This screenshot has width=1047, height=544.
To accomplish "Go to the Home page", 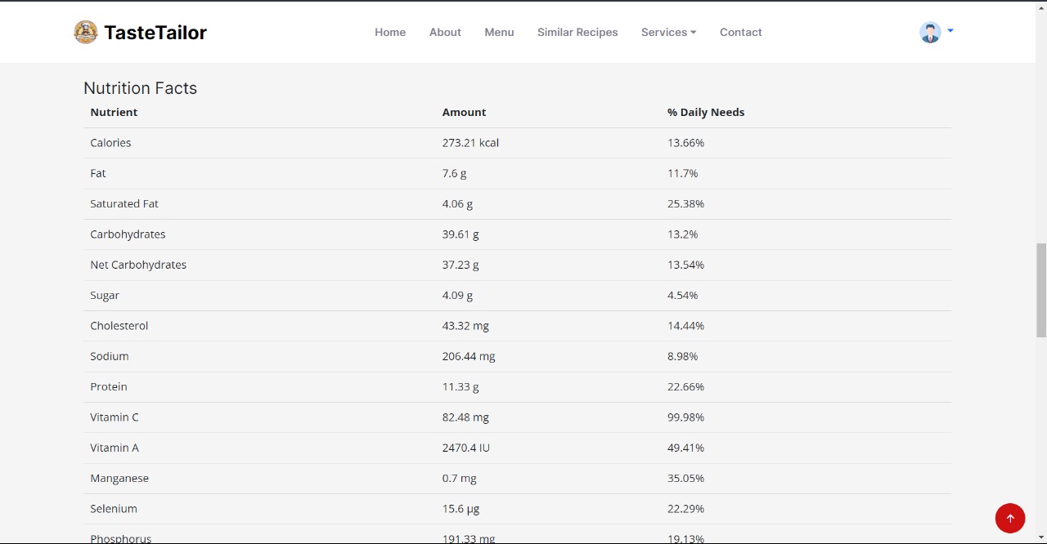I will [390, 32].
